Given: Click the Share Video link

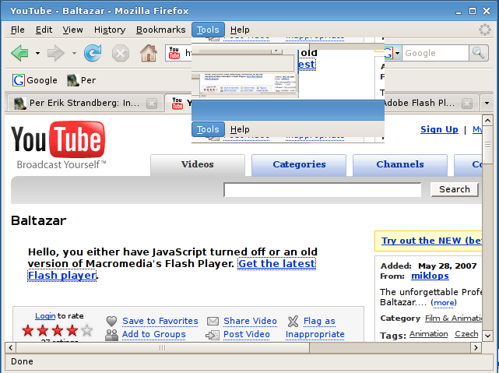Looking at the screenshot, I should [250, 321].
